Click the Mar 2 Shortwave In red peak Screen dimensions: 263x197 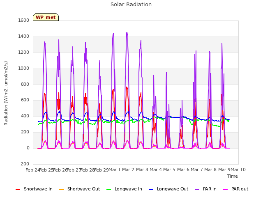pyautogui.click(x=127, y=87)
